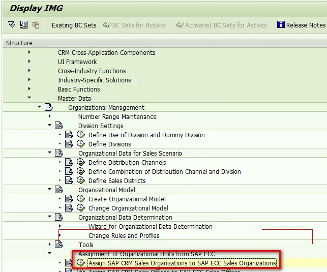The height and width of the screenshot is (272, 327).
Task: Execute Define Combination of Distribution Channel and Division
Action: click(81, 171)
